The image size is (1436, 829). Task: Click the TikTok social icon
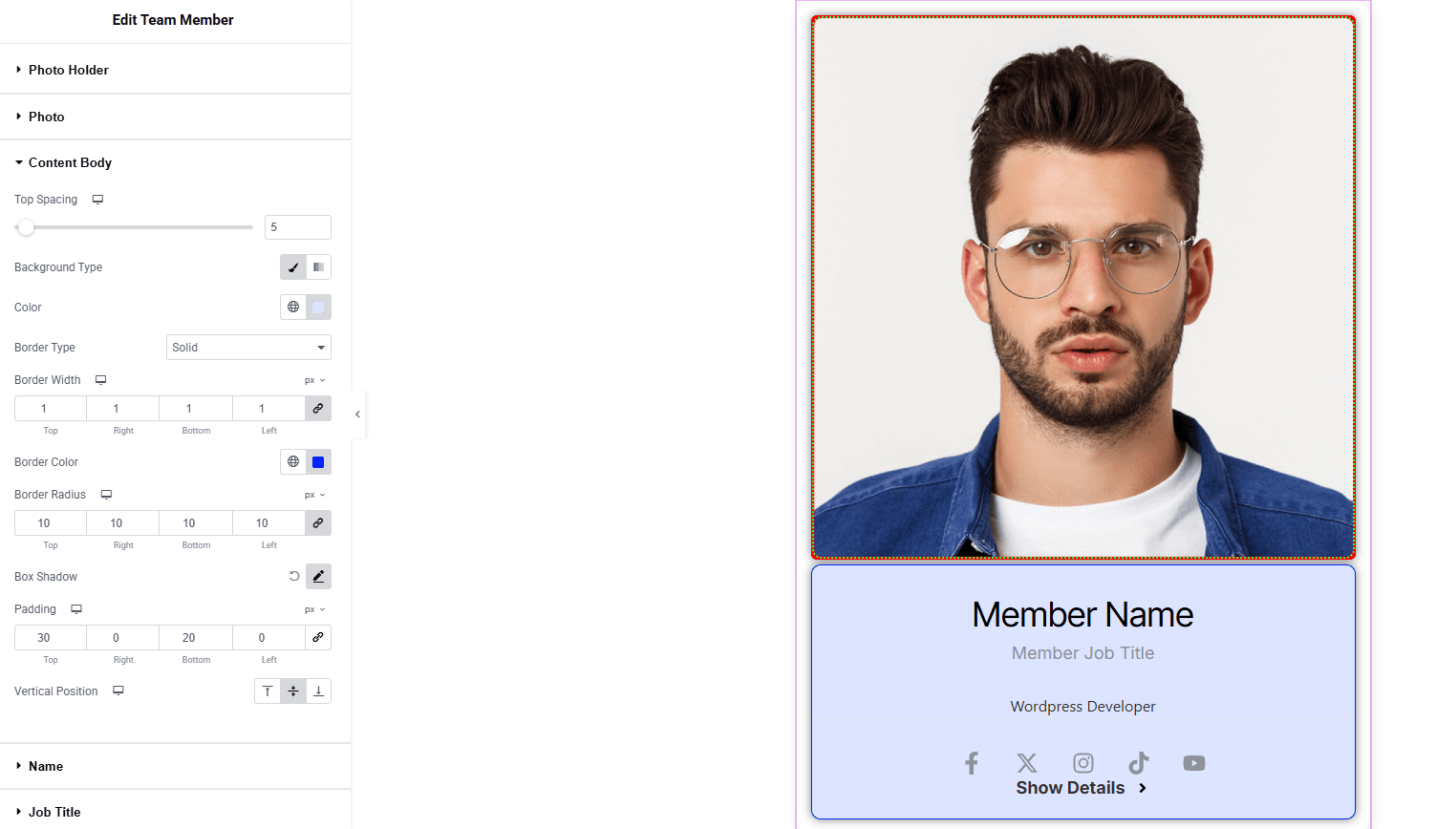pos(1138,763)
